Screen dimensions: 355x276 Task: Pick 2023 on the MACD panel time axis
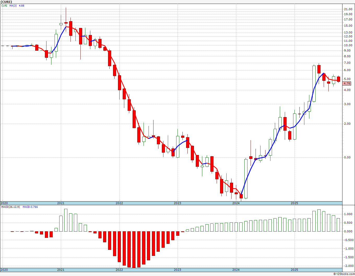pos(177,270)
